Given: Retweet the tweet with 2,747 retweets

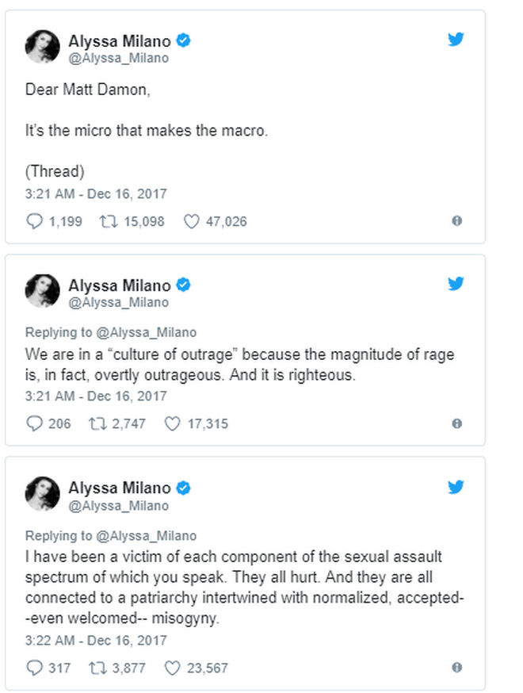Looking at the screenshot, I should [108, 424].
